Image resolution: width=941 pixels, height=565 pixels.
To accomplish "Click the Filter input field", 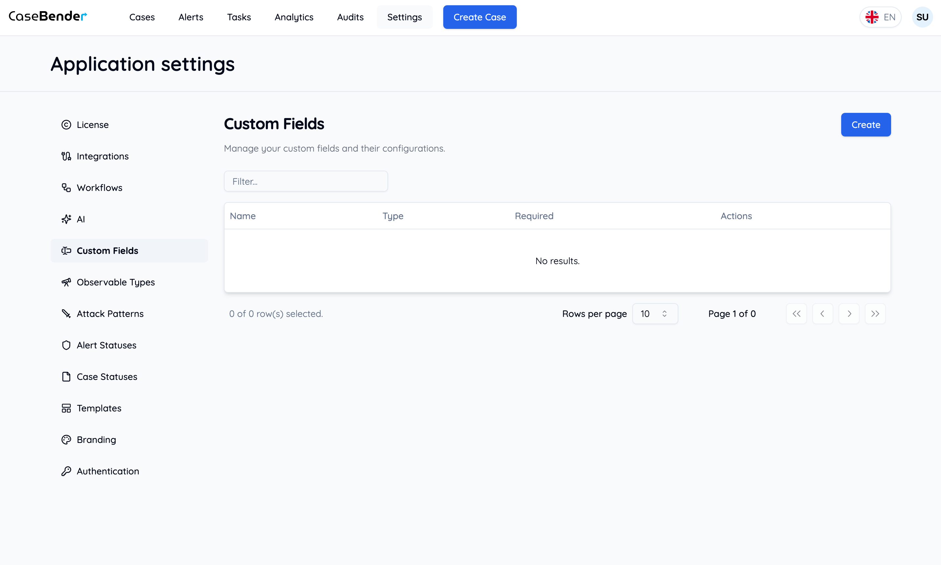I will [x=306, y=181].
